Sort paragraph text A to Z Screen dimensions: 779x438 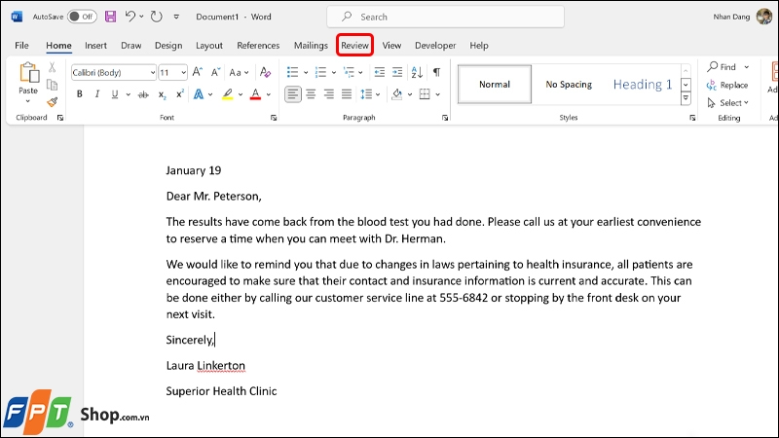tap(417, 72)
